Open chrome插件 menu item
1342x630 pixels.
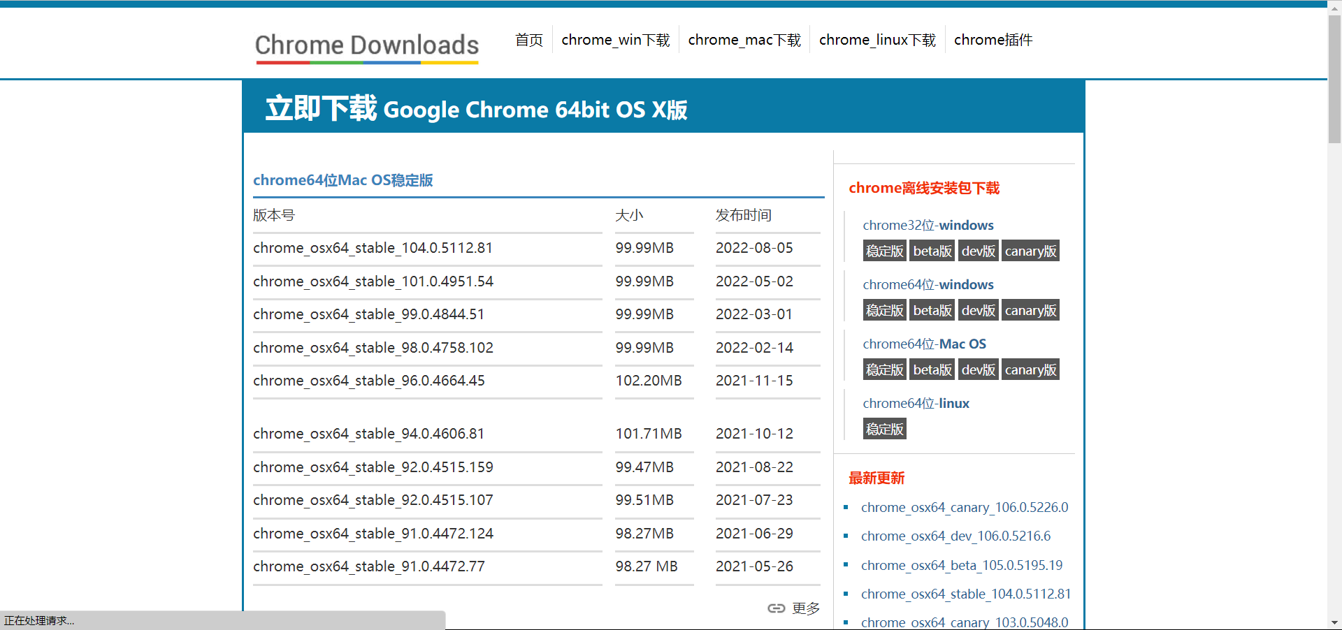coord(993,40)
